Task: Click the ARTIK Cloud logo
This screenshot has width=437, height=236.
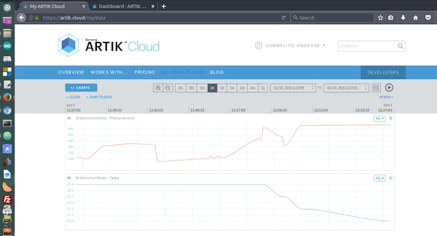Action: (109, 45)
